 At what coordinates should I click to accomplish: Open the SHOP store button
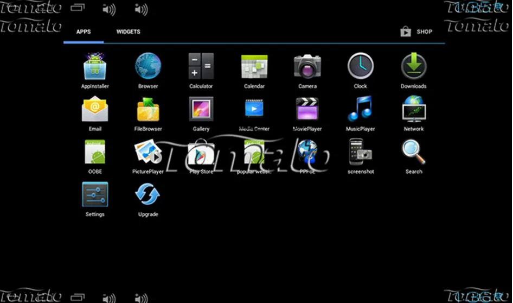[x=416, y=31]
